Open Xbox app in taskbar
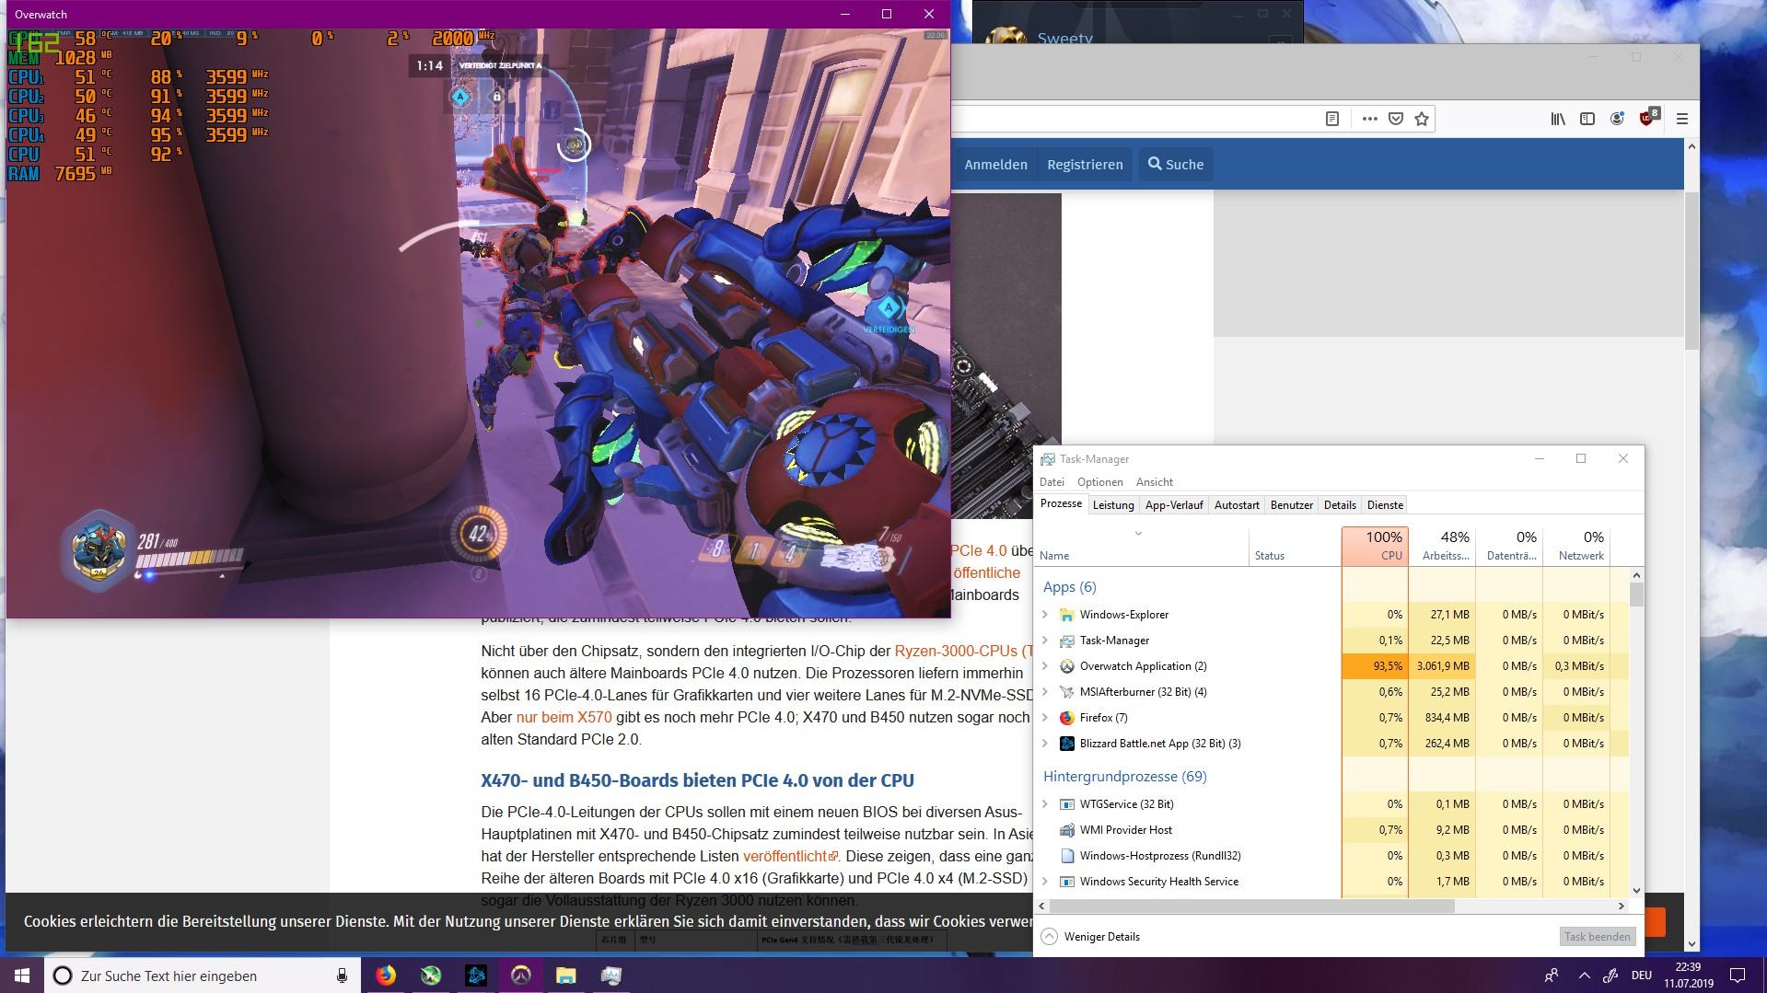Viewport: 1767px width, 993px height. [431, 976]
